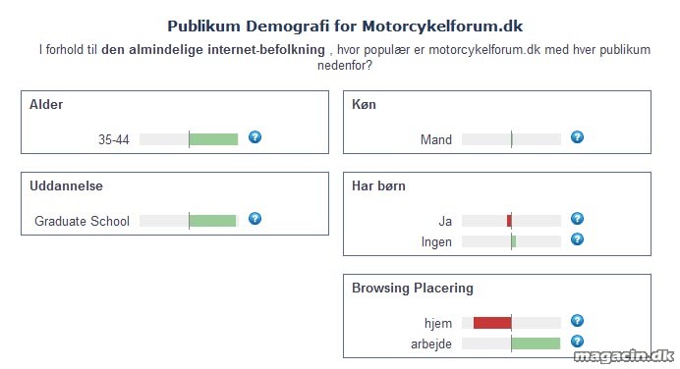Click the red Ja children bar
Image resolution: width=680 pixels, height=369 pixels.
click(509, 221)
